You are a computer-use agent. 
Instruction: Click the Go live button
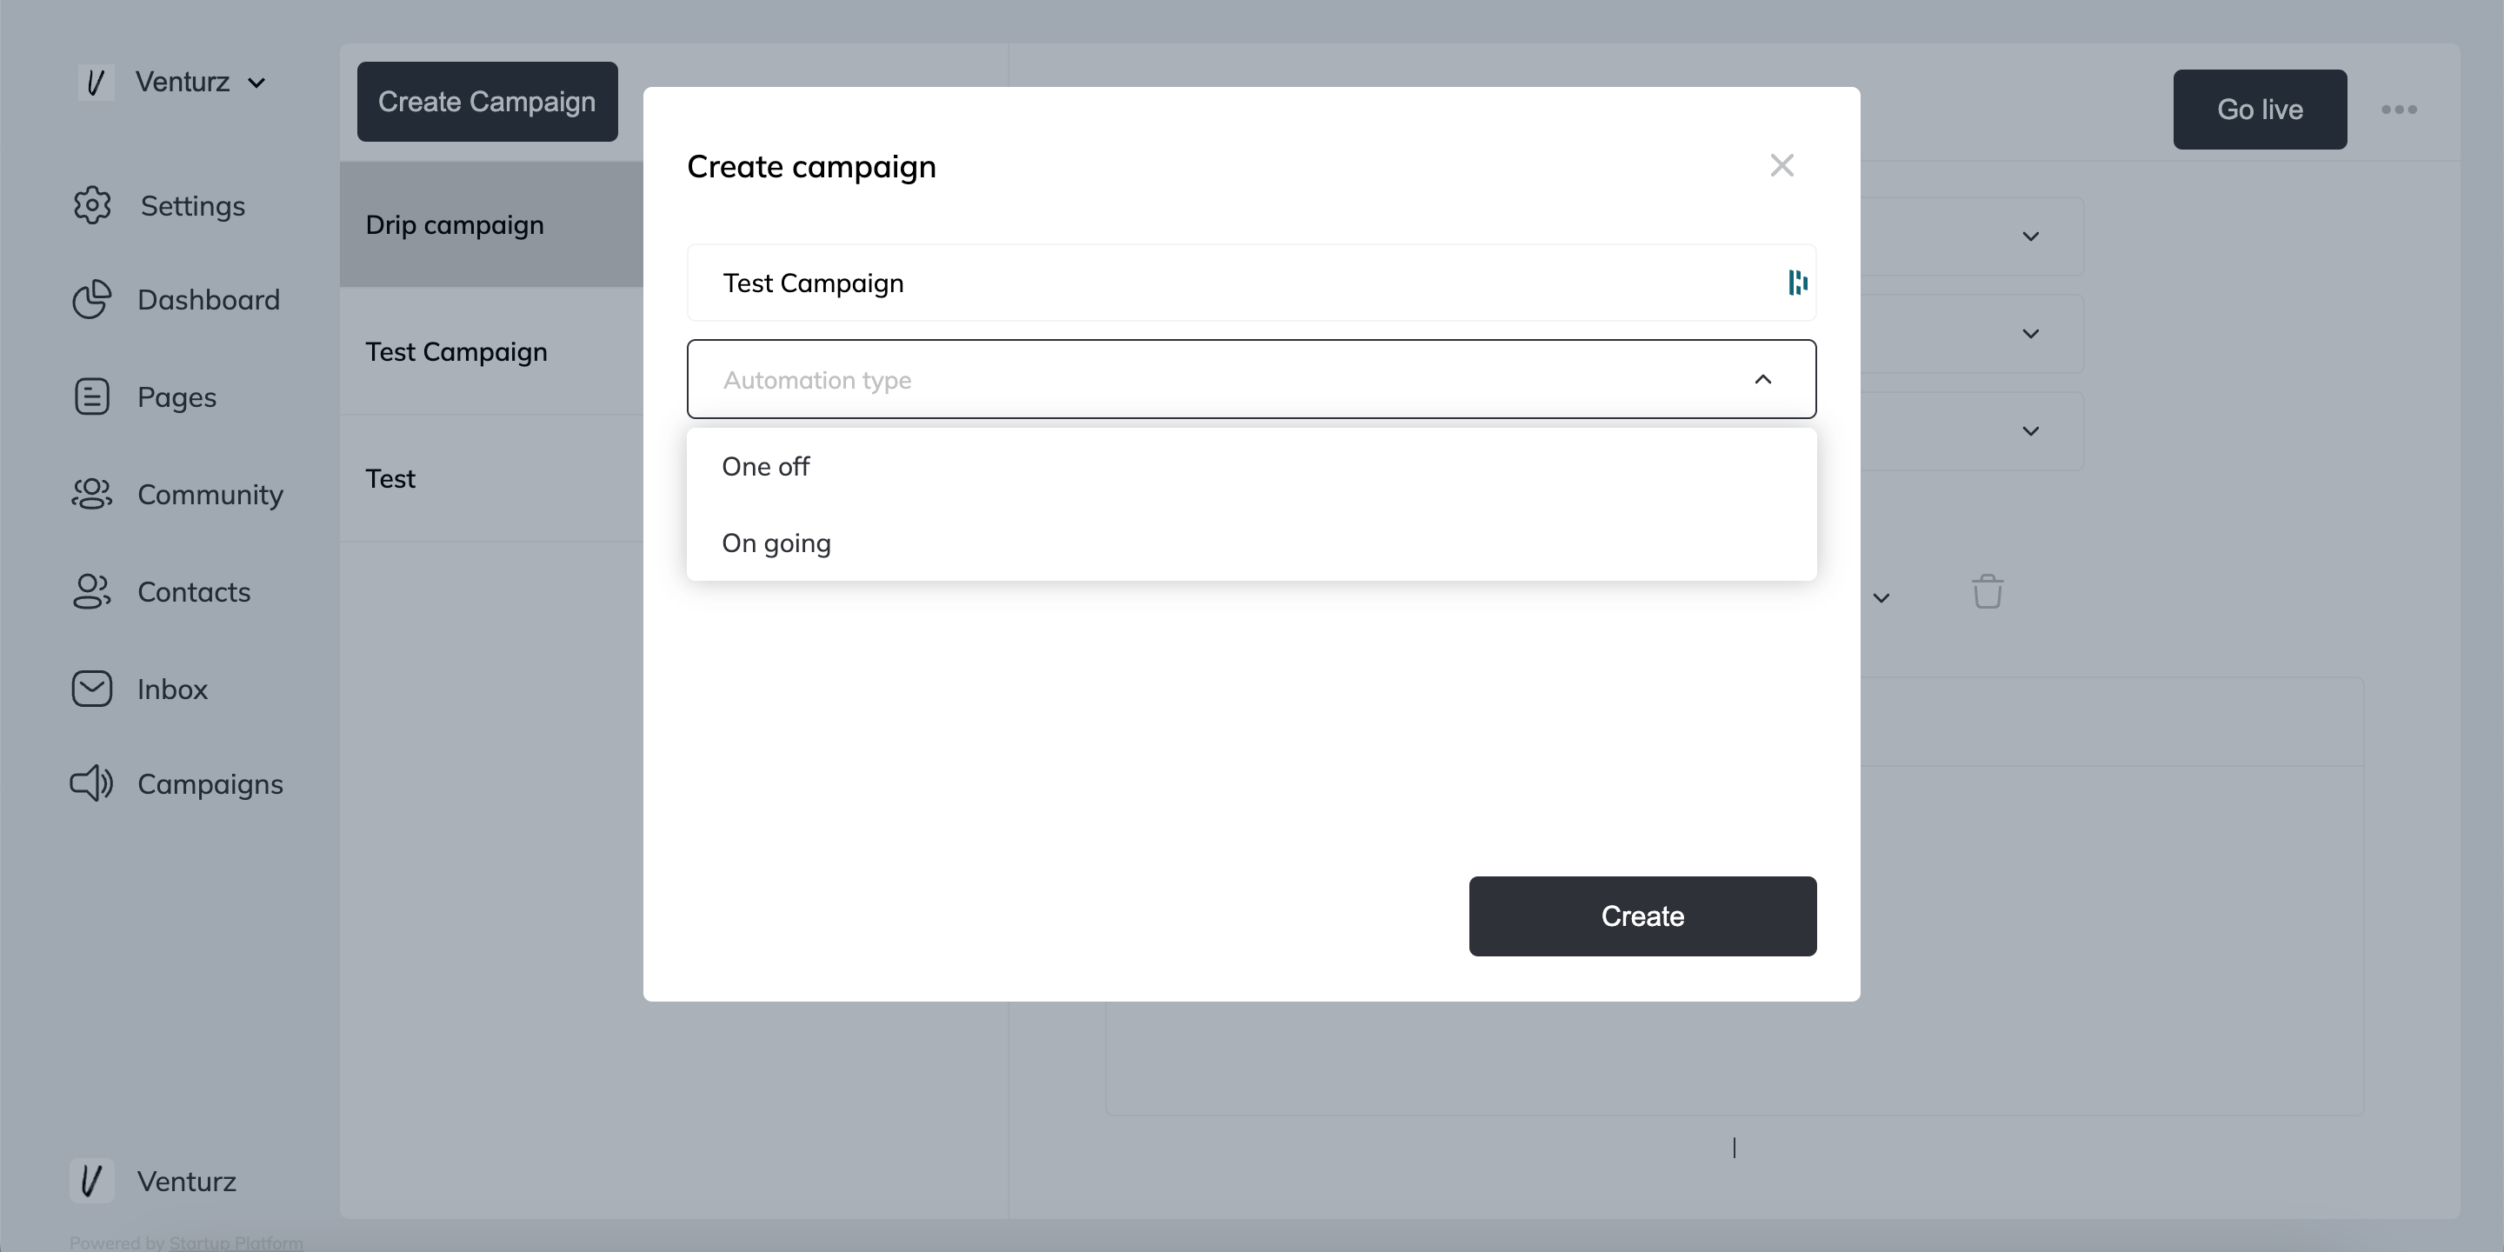point(2259,109)
